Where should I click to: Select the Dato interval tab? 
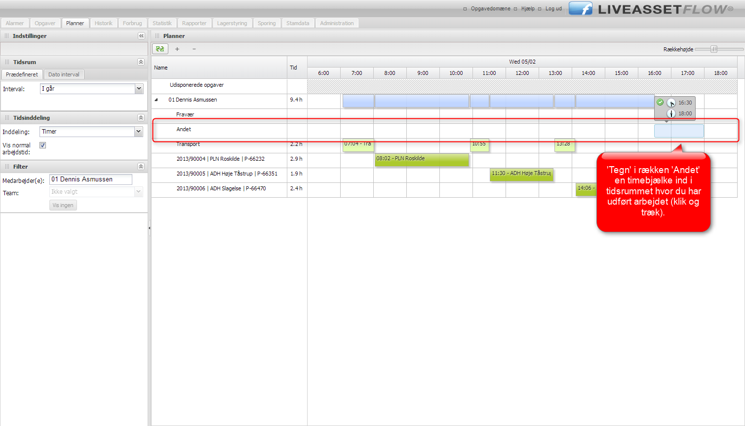(x=64, y=74)
